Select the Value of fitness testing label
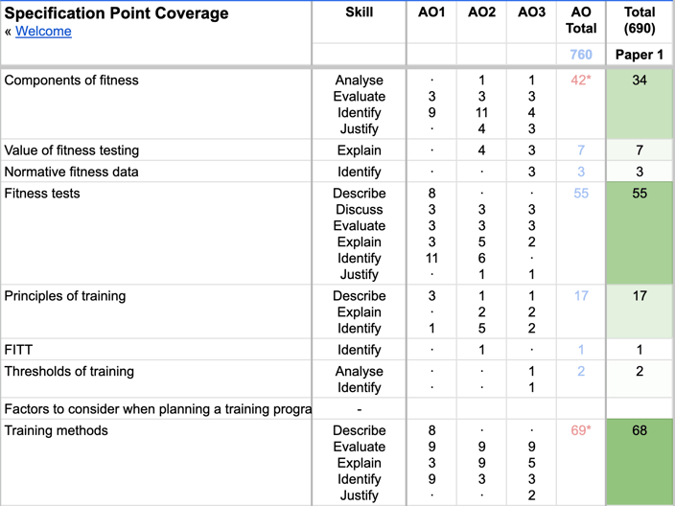The height and width of the screenshot is (506, 675). (72, 150)
